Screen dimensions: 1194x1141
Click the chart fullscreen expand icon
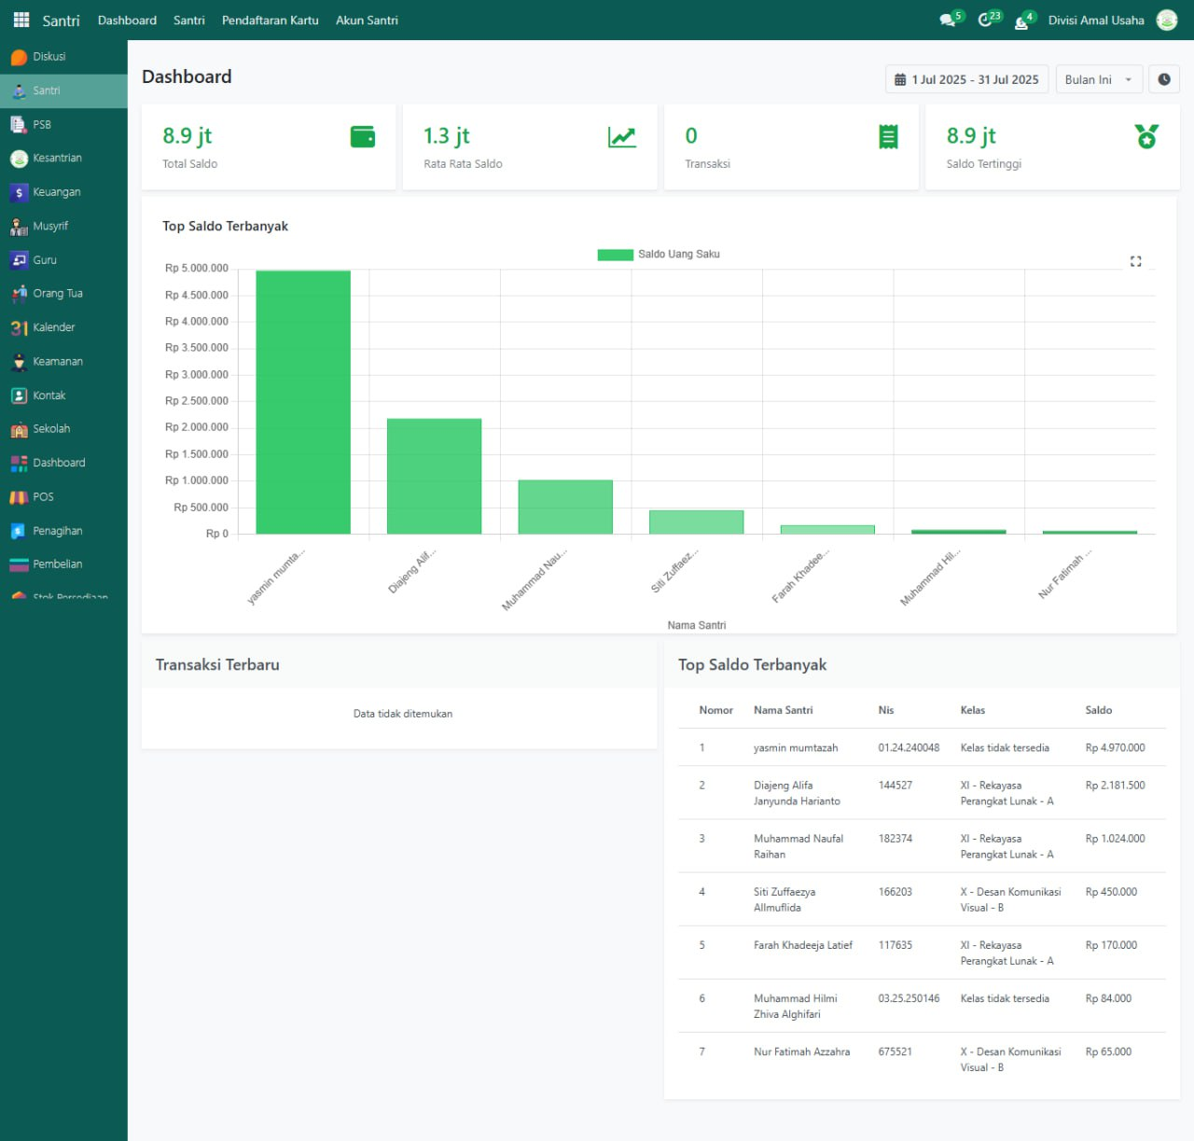[1135, 261]
